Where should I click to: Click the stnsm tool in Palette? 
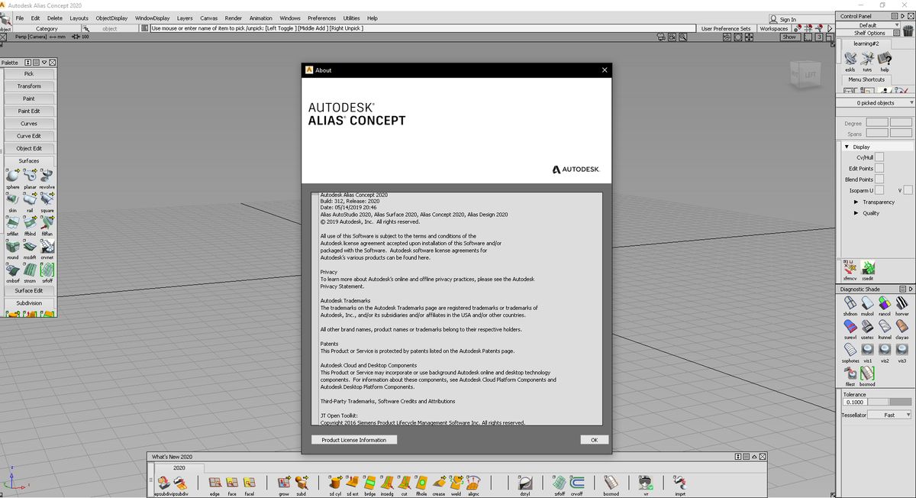coord(30,270)
